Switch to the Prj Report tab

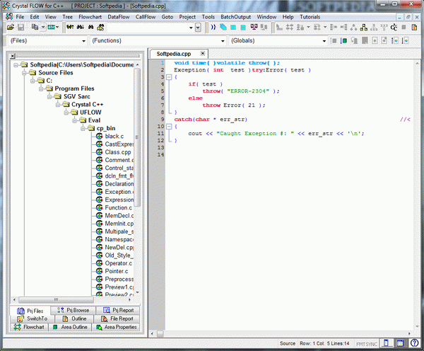118,310
